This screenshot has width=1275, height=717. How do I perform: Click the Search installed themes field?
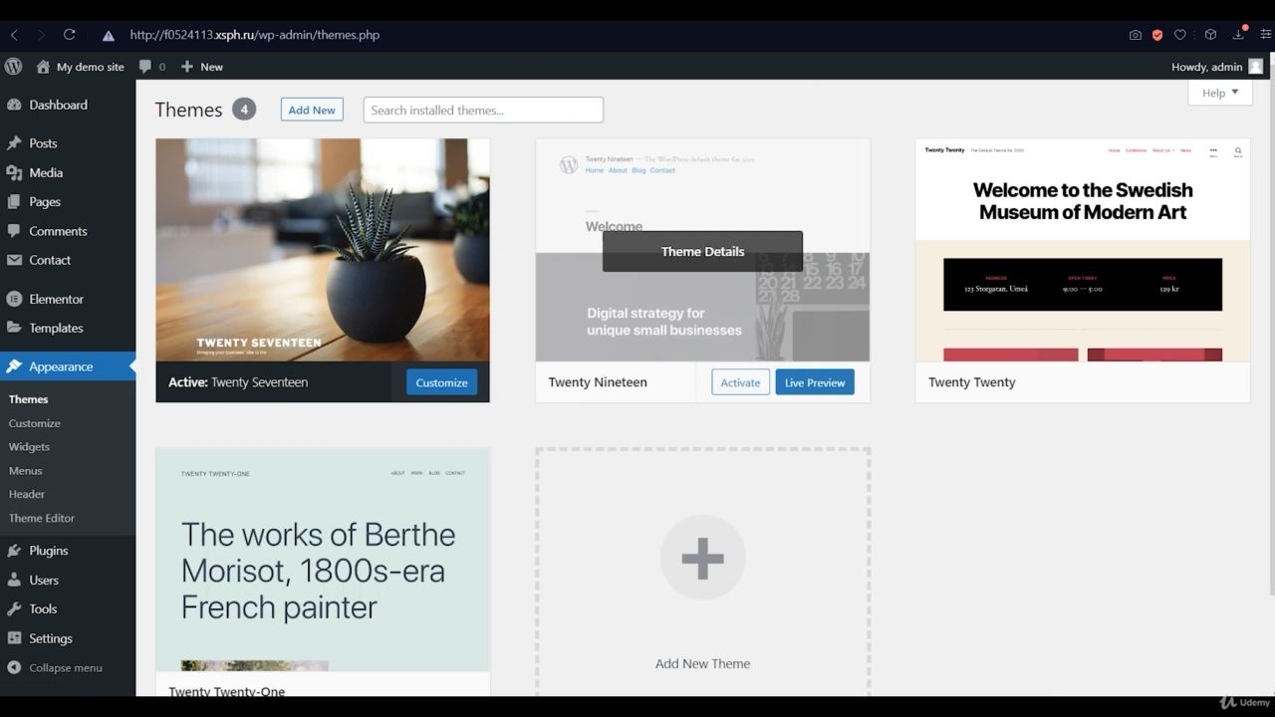[x=483, y=110]
